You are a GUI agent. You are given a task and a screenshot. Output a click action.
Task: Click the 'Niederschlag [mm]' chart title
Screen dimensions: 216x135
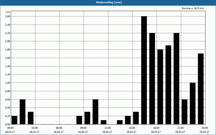[109, 2]
